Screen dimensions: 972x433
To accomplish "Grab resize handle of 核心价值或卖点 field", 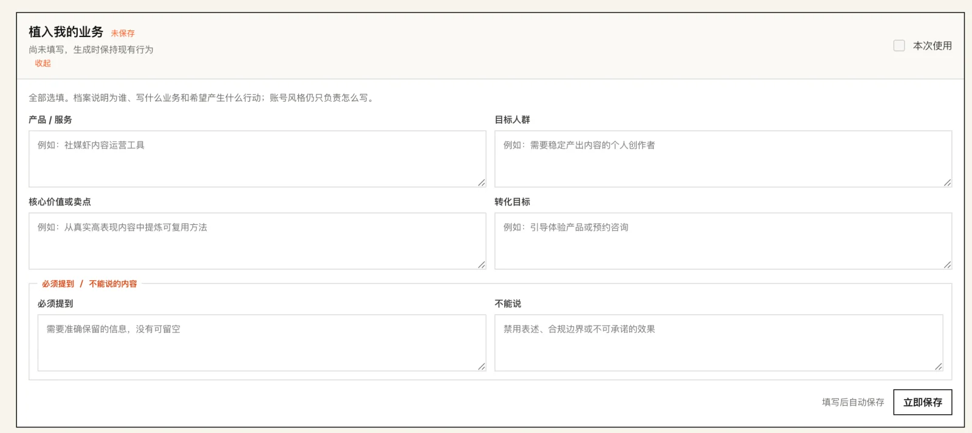I will [x=481, y=264].
